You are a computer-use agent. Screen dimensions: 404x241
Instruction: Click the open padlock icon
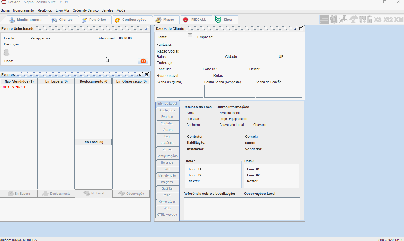[x=369, y=20]
